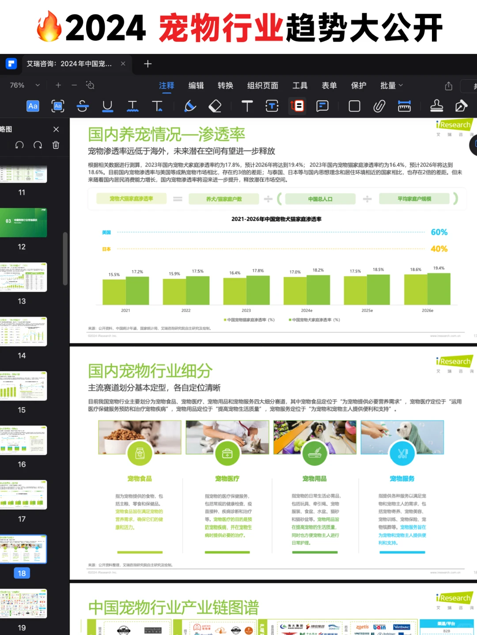Select the squiggly underline tool
This screenshot has width=477, height=635.
(132, 106)
